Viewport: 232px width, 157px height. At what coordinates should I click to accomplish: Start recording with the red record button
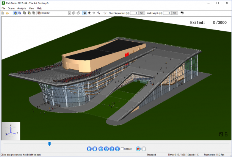point(138,149)
